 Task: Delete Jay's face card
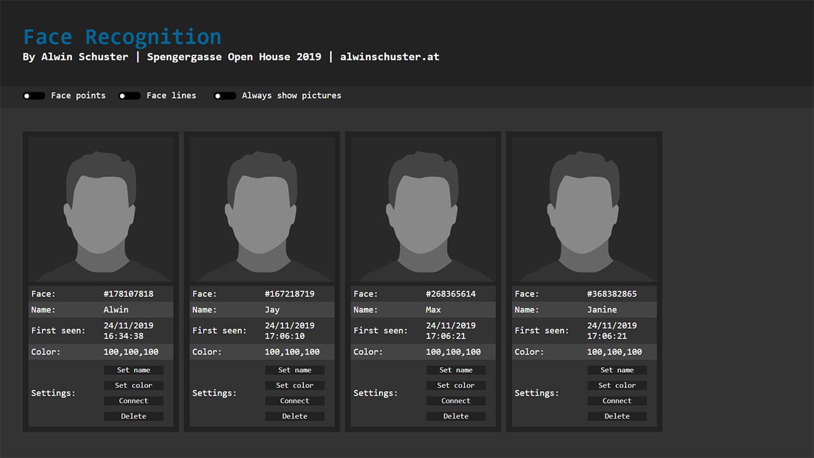click(295, 416)
